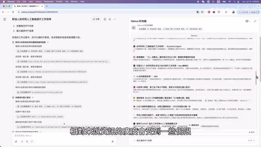Open the Chrome profile avatar
The width and height of the screenshot is (261, 147).
[x=233, y=12]
